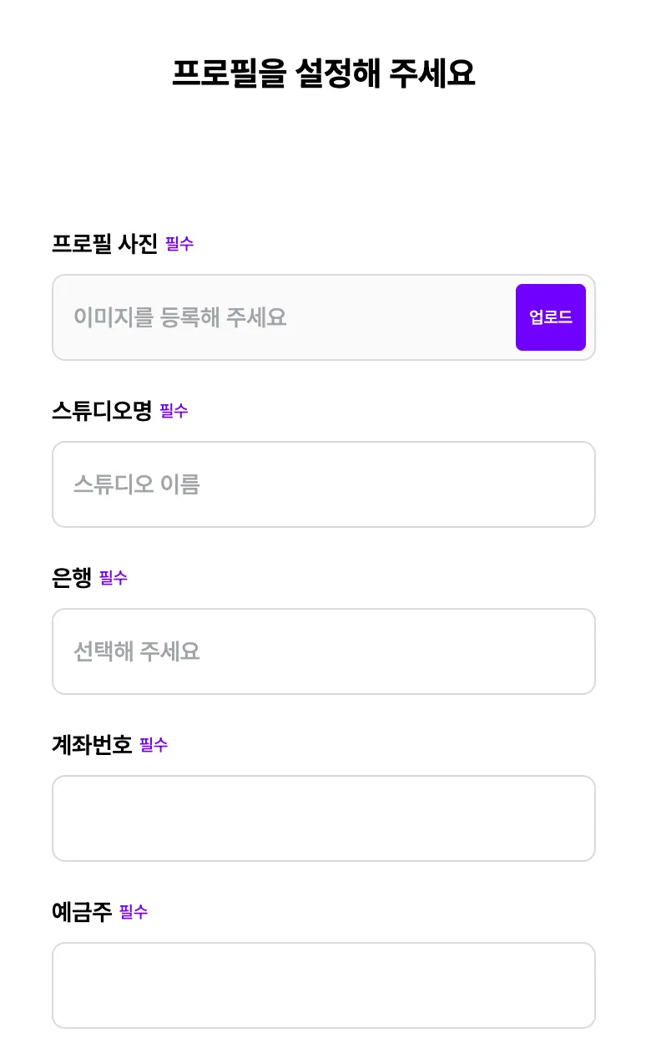656x1054 pixels.
Task: Click 필수 marker beside 예금주
Action: (x=134, y=912)
